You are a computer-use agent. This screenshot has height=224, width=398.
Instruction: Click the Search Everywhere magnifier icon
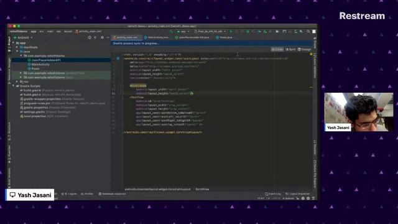(308, 32)
